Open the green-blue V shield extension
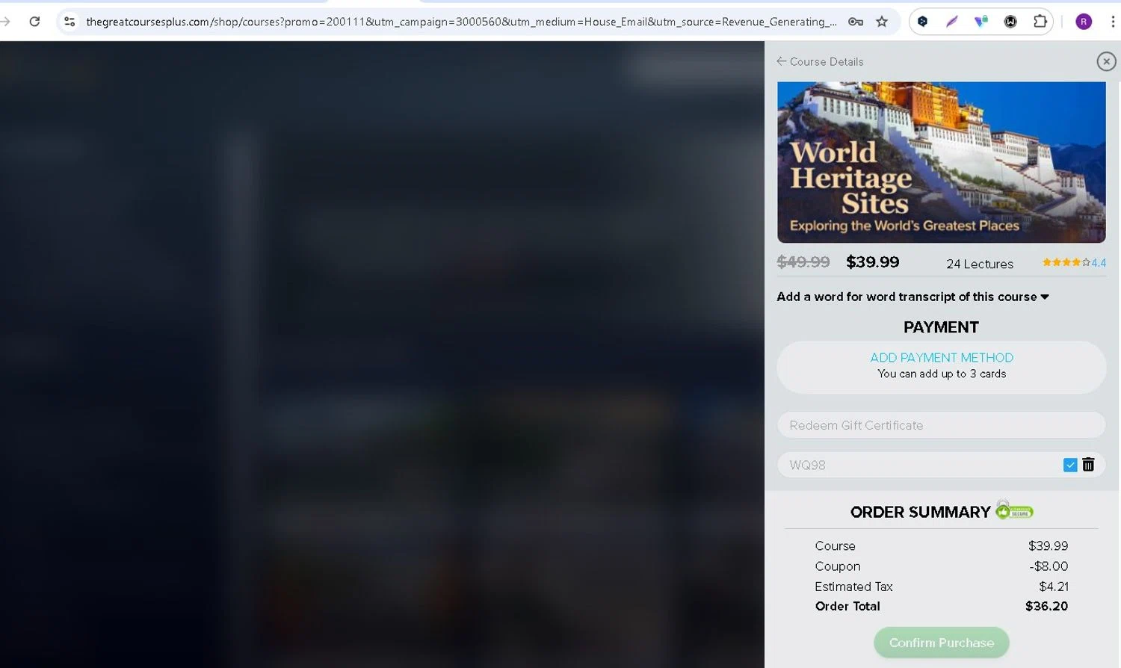Viewport: 1121px width, 668px height. tap(981, 22)
